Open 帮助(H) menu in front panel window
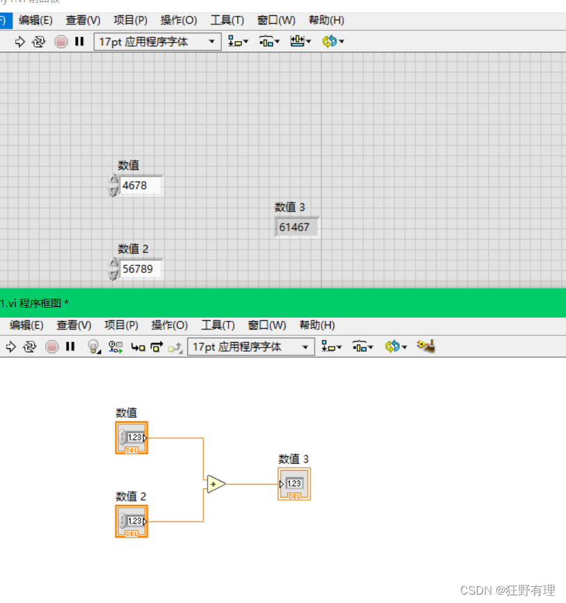566x603 pixels. (x=326, y=20)
